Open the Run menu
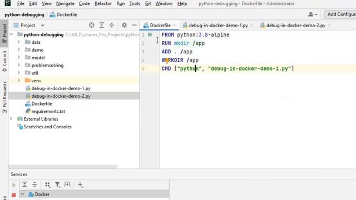Screen dimensions: 356x200 click(x=121, y=4)
